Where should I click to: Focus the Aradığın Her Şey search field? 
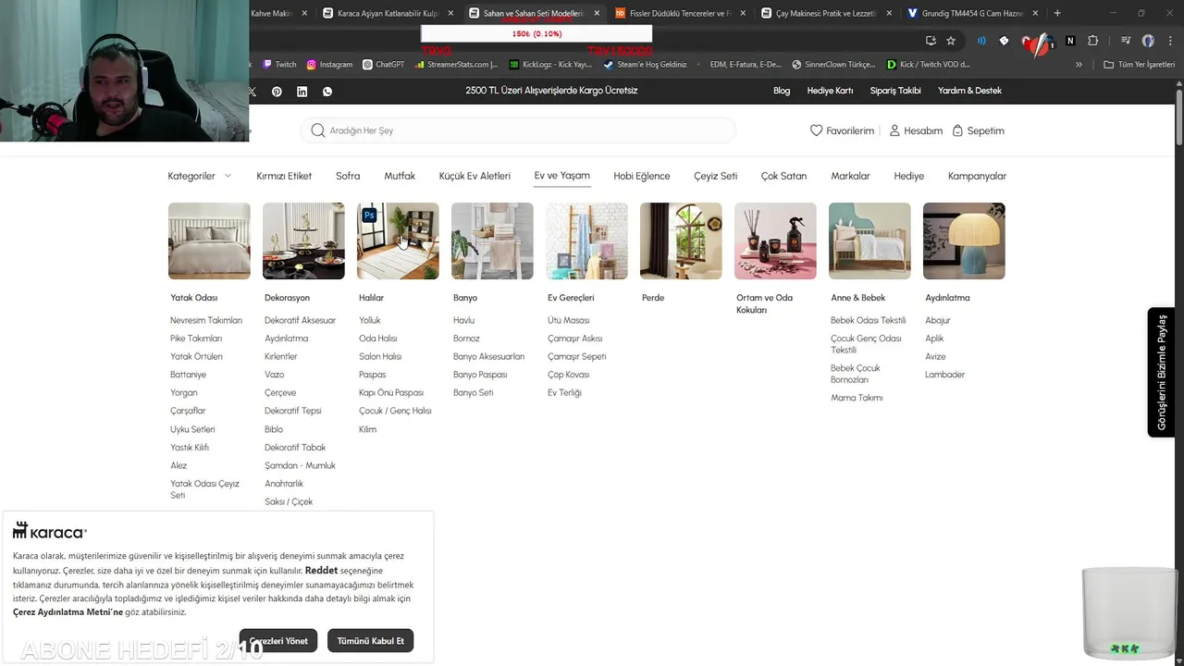[x=518, y=130]
